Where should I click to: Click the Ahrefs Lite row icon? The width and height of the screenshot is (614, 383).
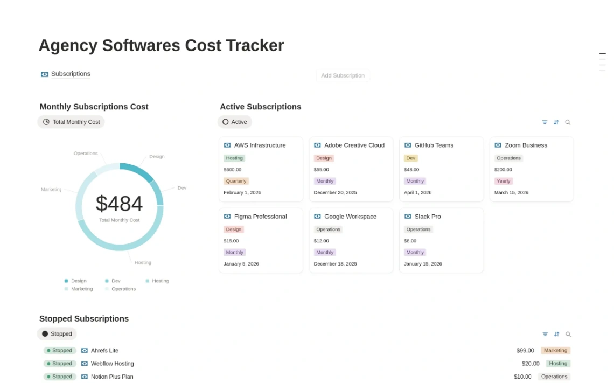coord(84,351)
